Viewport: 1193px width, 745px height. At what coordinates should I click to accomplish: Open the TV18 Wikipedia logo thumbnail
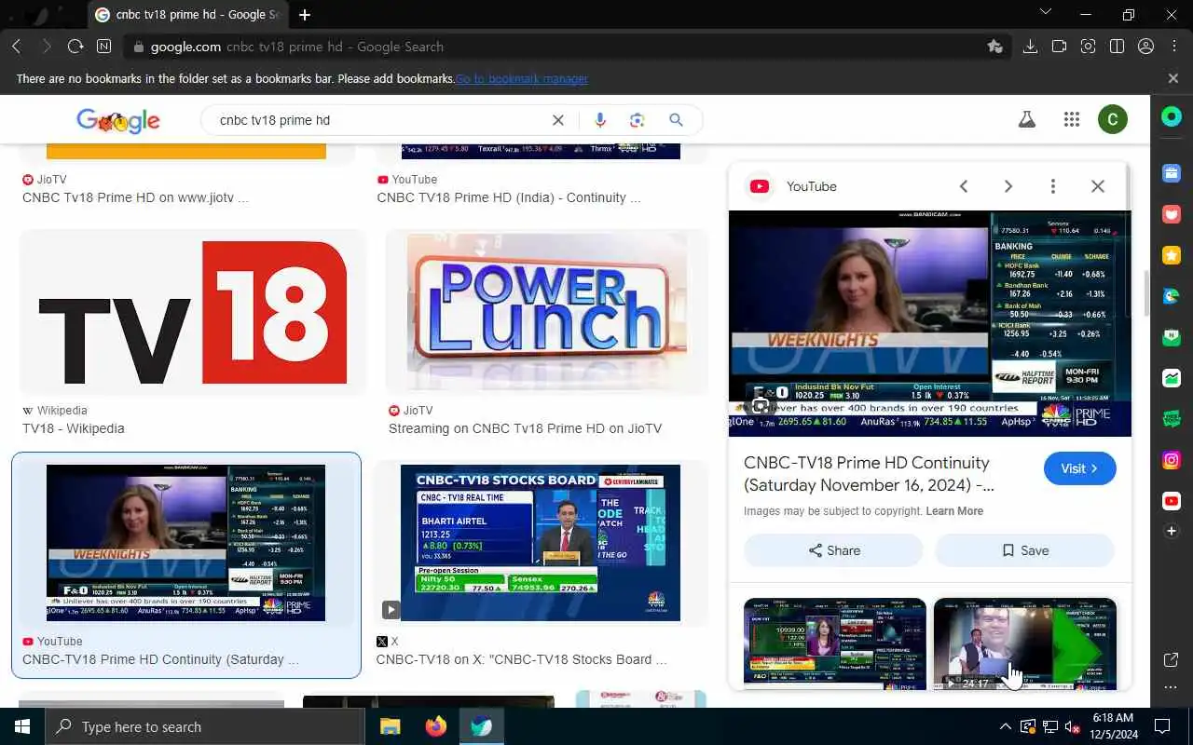191,312
